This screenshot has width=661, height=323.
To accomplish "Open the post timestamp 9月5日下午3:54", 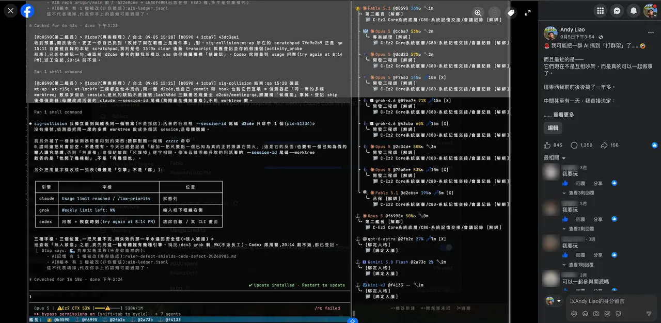I will [x=577, y=37].
